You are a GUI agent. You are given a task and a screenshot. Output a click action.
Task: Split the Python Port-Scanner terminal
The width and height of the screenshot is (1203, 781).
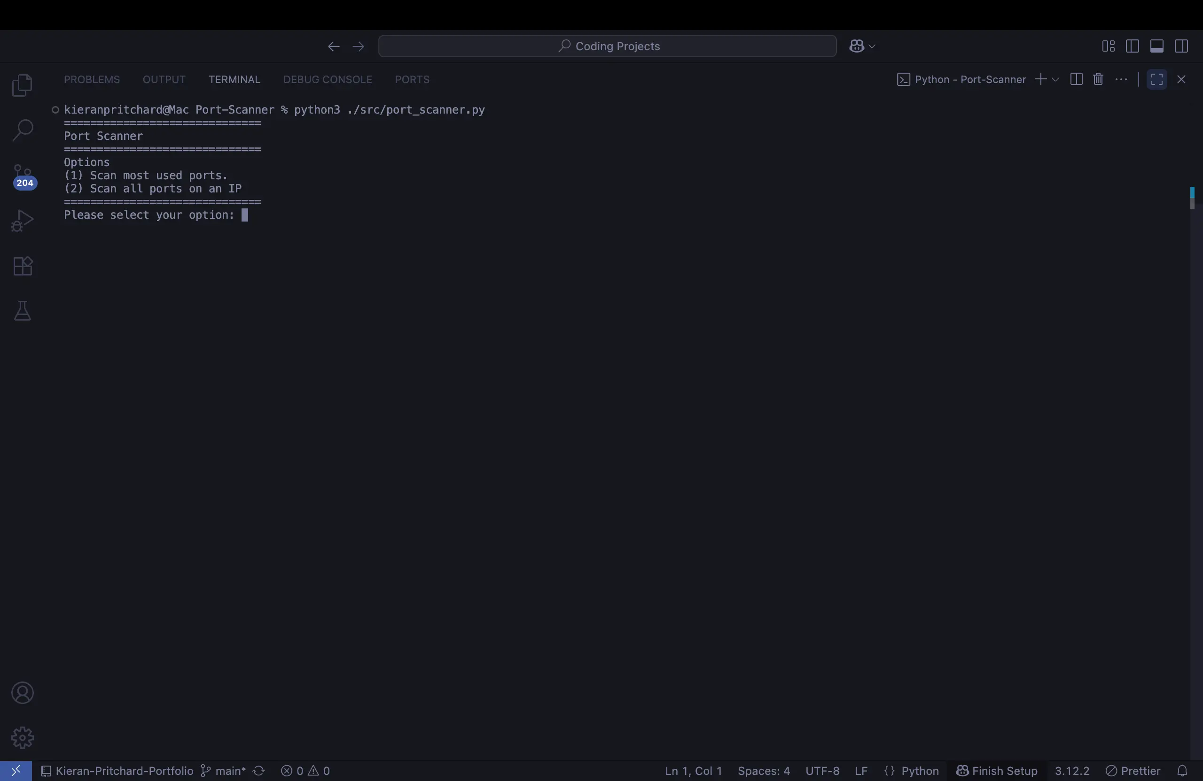point(1076,79)
